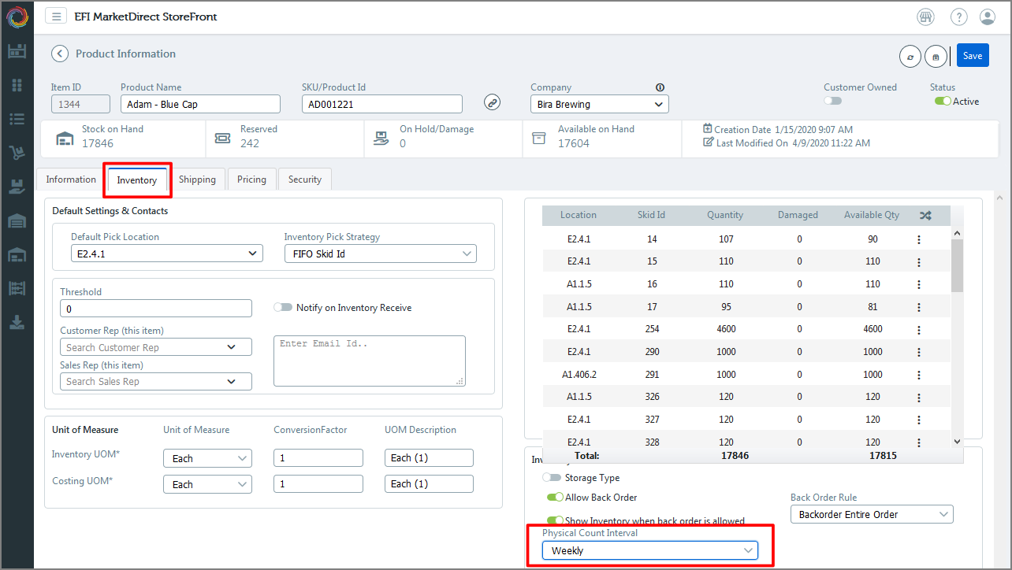Screen dimensions: 1012x570
Task: Expand the Search Sales Rep dropdown
Action: coord(156,381)
